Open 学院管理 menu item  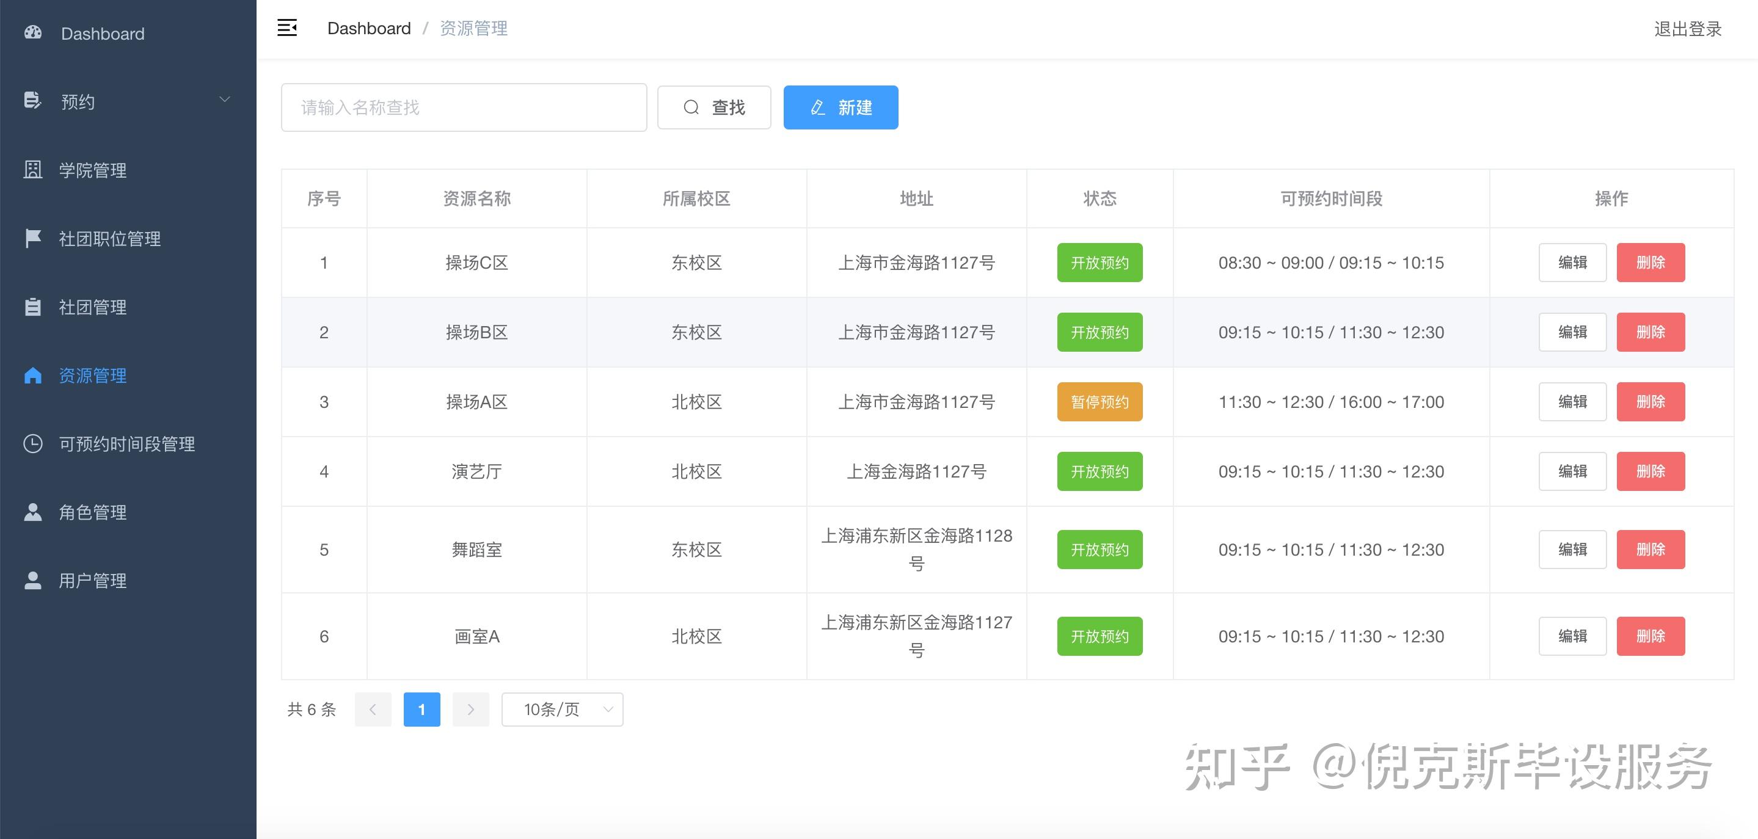click(x=128, y=170)
